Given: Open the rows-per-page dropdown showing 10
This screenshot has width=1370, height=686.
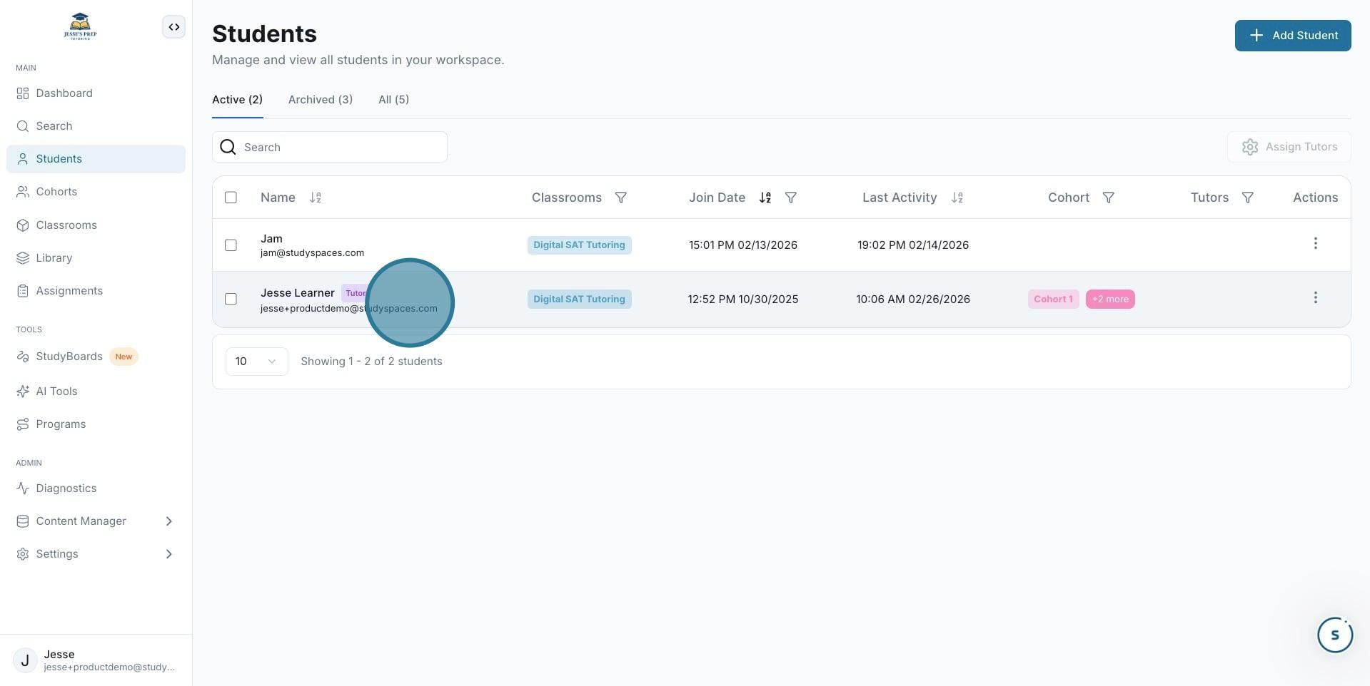Looking at the screenshot, I should coord(256,362).
